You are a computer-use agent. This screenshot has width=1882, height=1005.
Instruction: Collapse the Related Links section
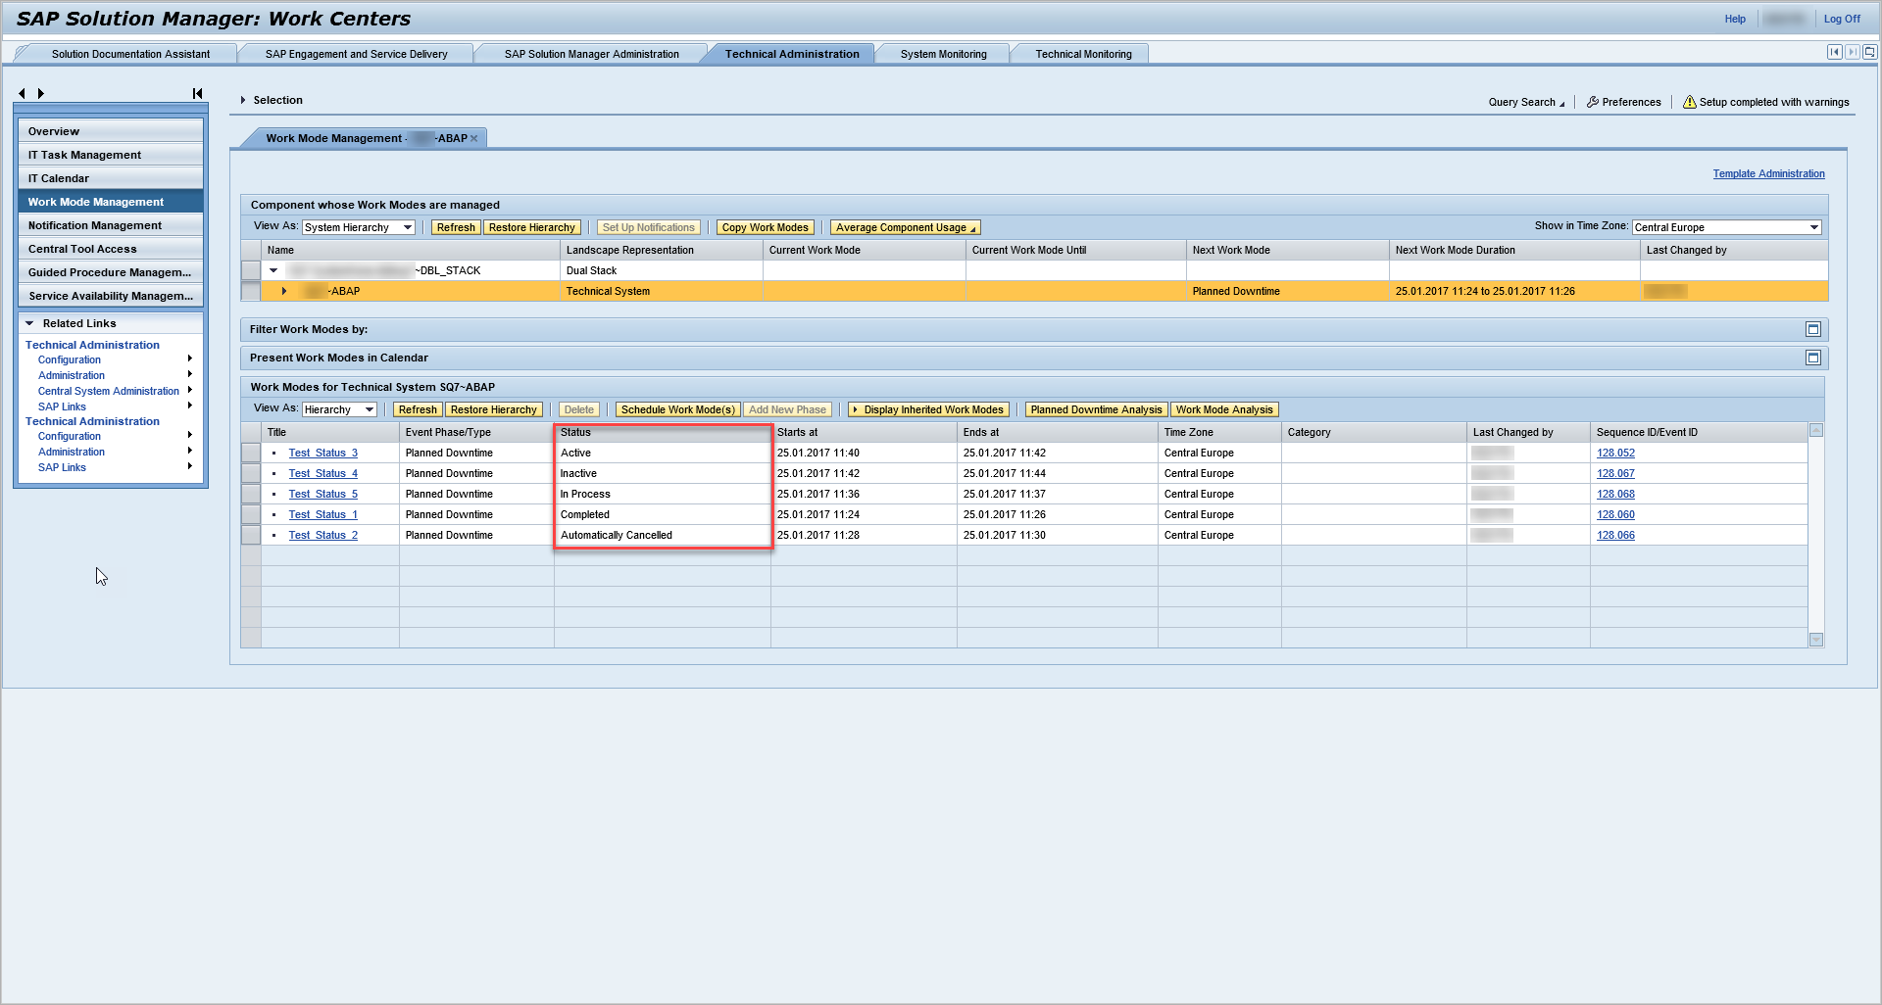(x=30, y=323)
